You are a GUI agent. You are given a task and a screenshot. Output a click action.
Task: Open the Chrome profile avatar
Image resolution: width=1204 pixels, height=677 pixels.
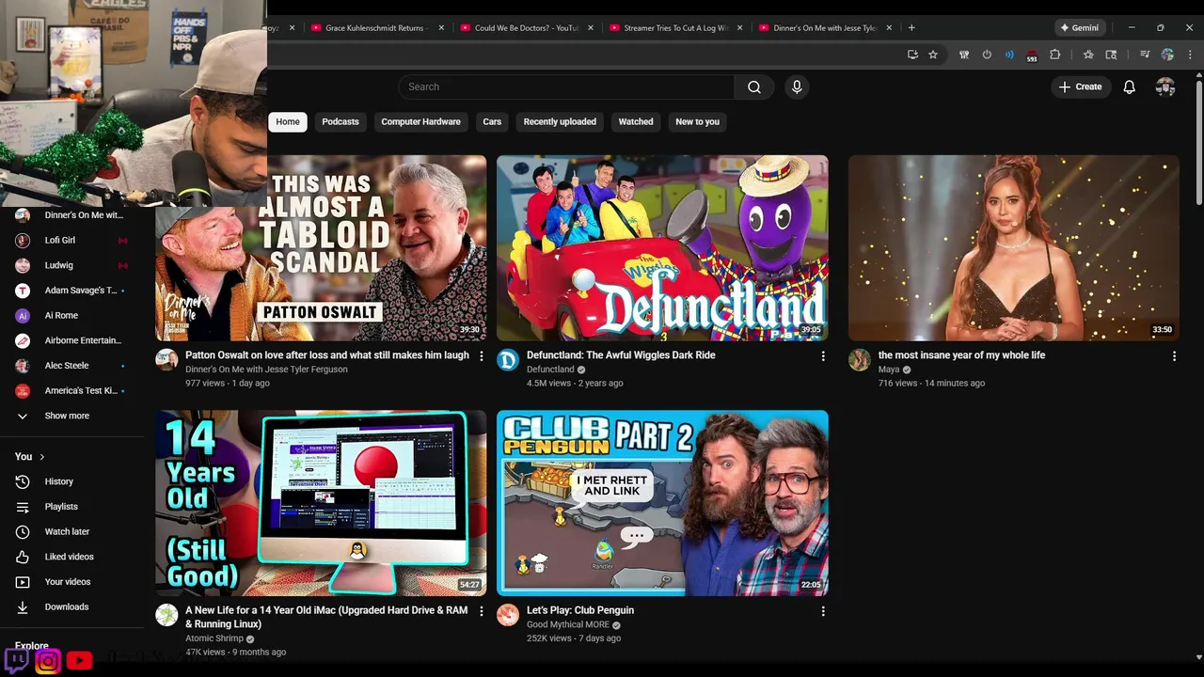[1167, 55]
